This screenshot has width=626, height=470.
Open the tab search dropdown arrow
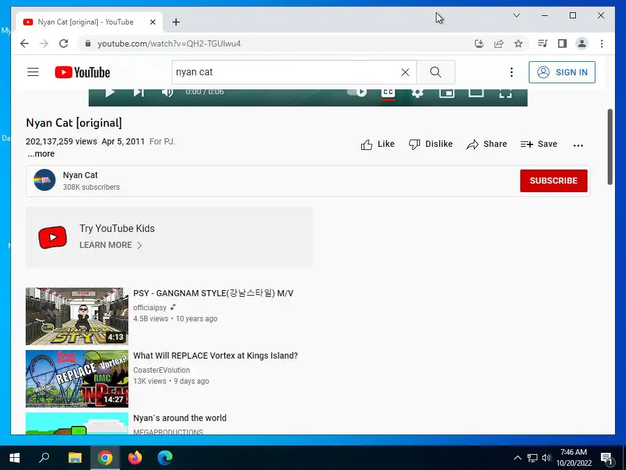coord(516,15)
